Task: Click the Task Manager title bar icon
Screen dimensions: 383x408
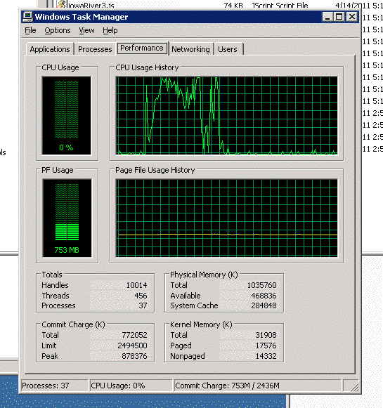Action: [x=27, y=17]
